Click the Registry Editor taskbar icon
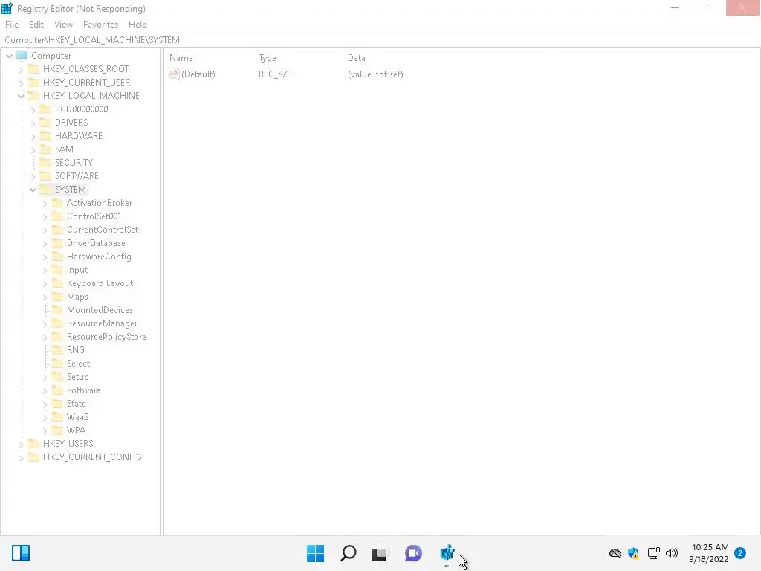The image size is (761, 571). pos(447,553)
